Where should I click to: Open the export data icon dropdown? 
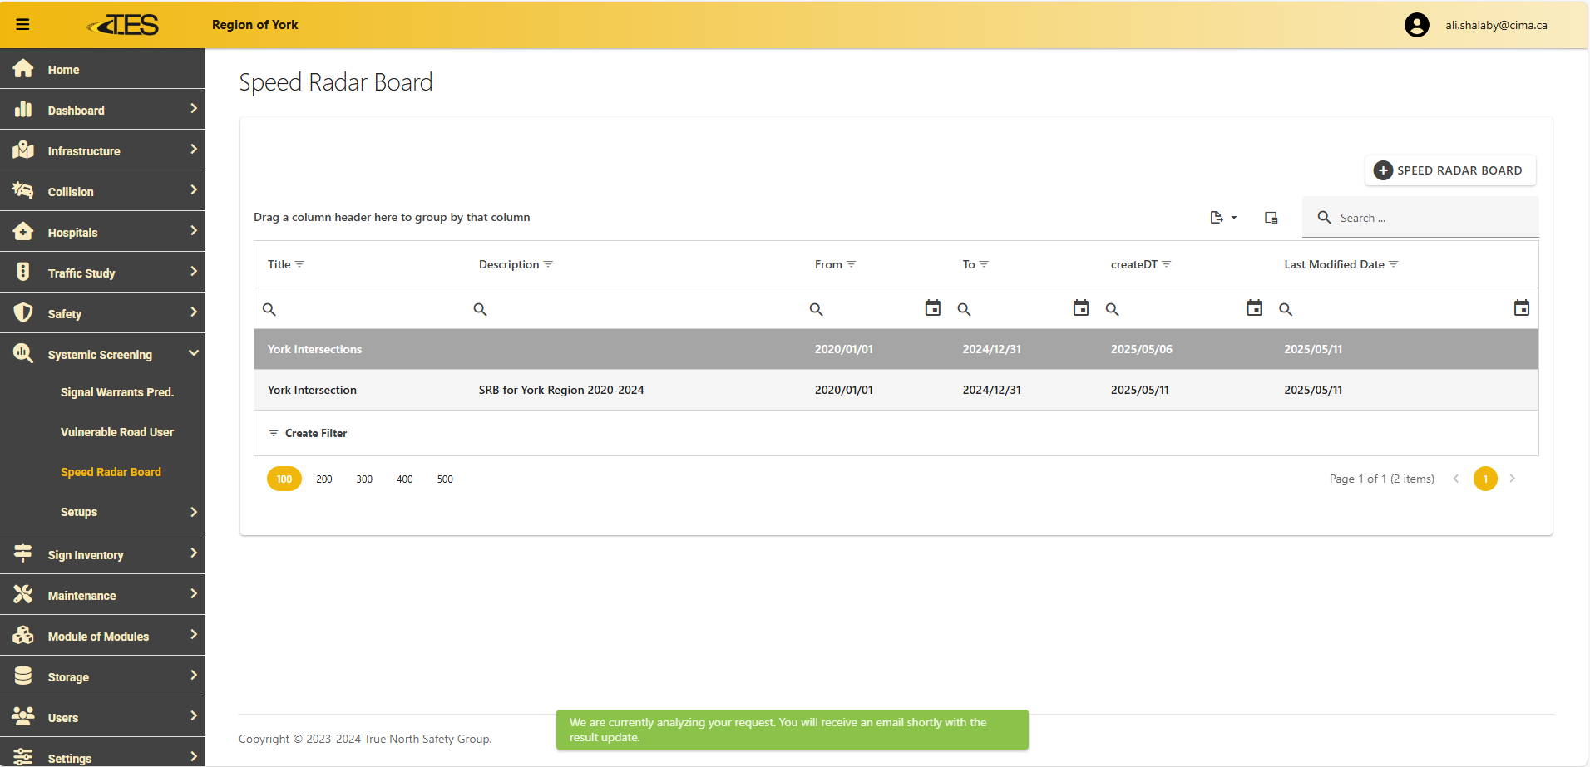(x=1222, y=218)
